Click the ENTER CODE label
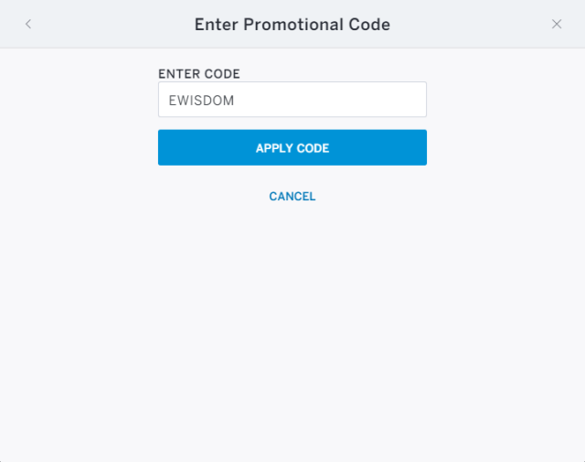 [x=199, y=74]
